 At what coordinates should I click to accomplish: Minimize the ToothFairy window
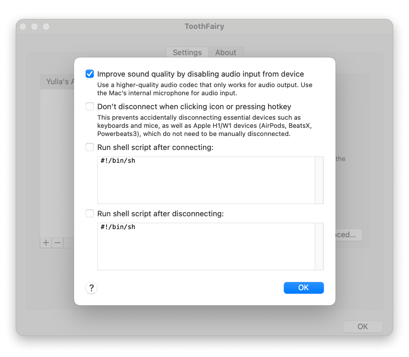coord(35,27)
